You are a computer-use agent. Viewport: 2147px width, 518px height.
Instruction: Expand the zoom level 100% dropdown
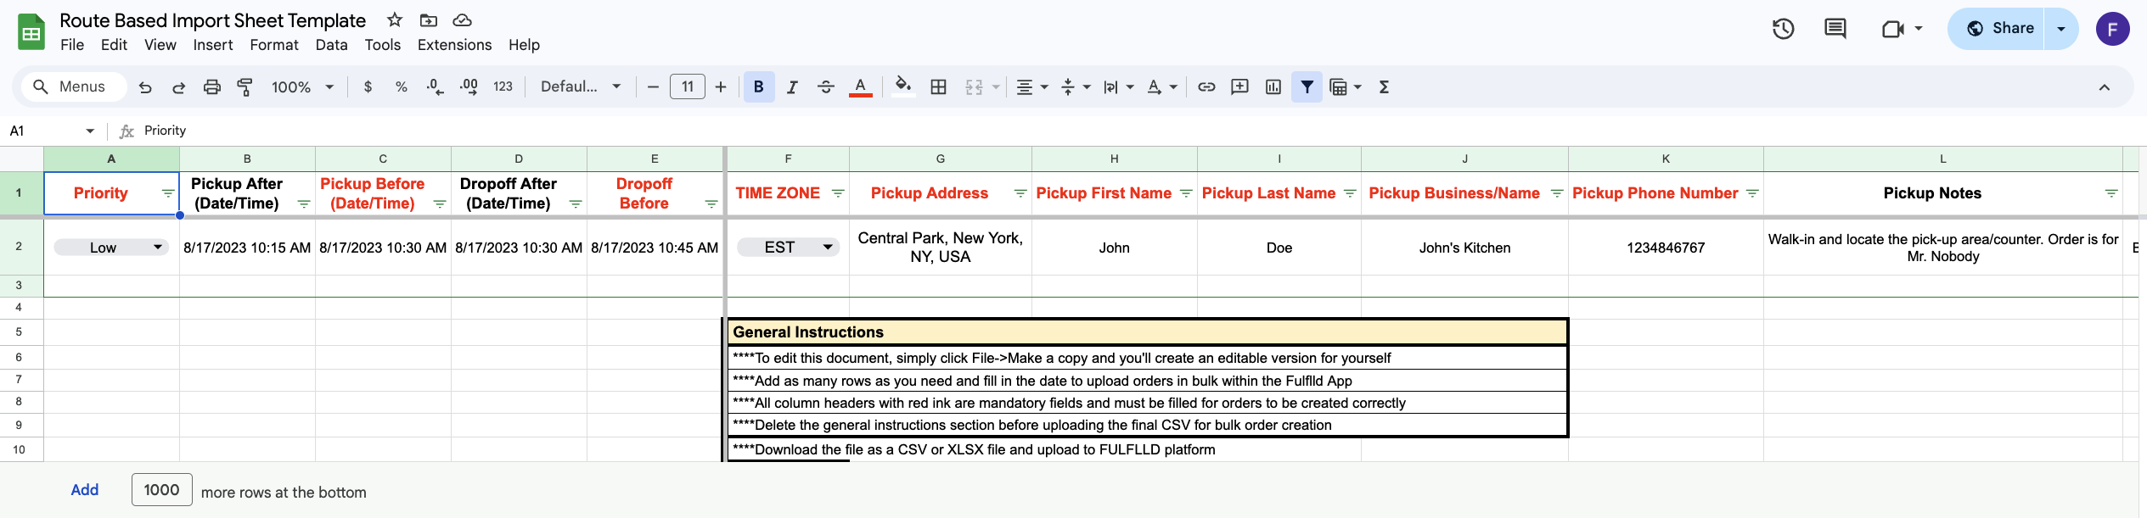pos(329,87)
